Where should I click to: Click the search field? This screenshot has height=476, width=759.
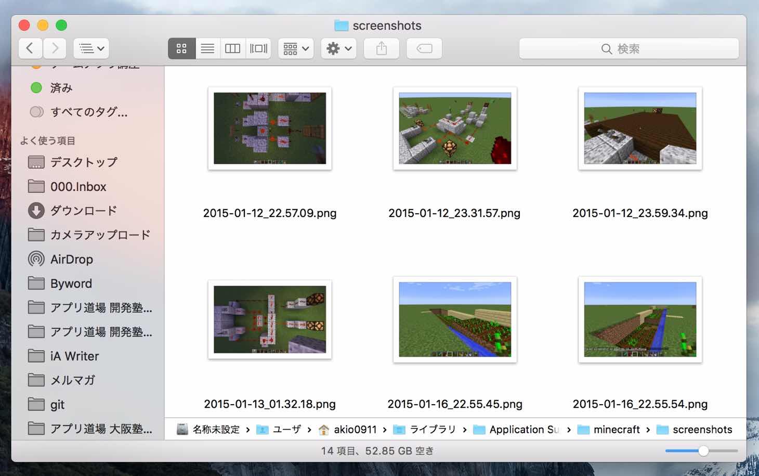[629, 48]
